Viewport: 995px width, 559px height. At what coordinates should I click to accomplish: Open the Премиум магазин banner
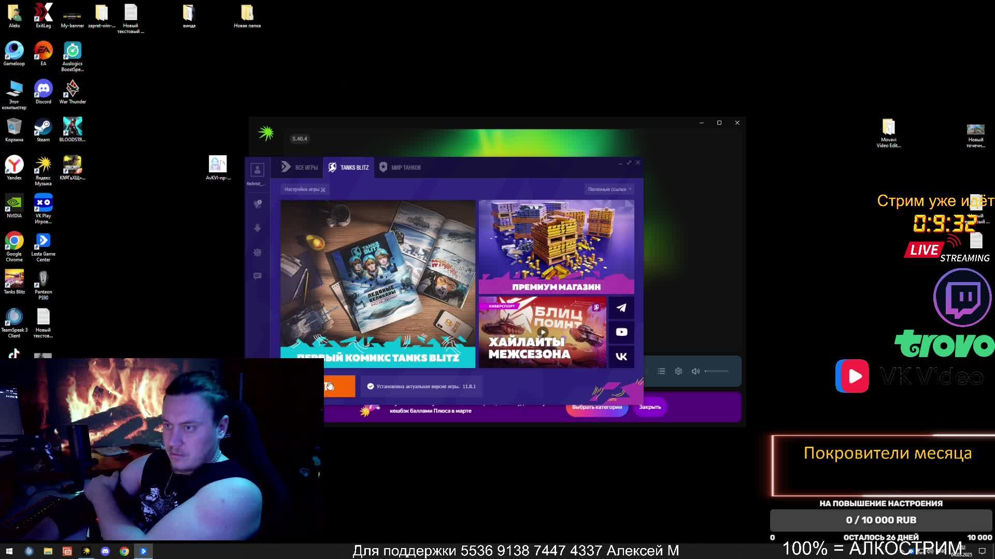pyautogui.click(x=556, y=247)
